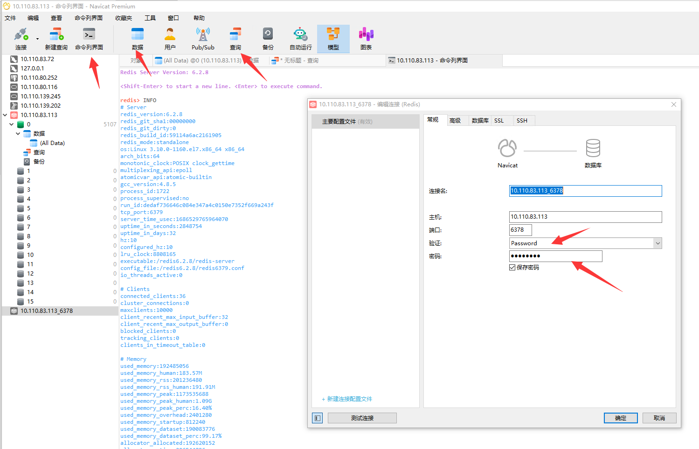Open the 查询 toolbar icon
The height and width of the screenshot is (449, 699).
pyautogui.click(x=235, y=39)
